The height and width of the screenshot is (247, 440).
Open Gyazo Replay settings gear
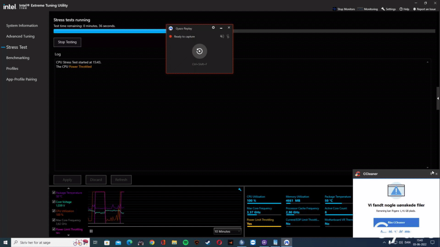213,28
